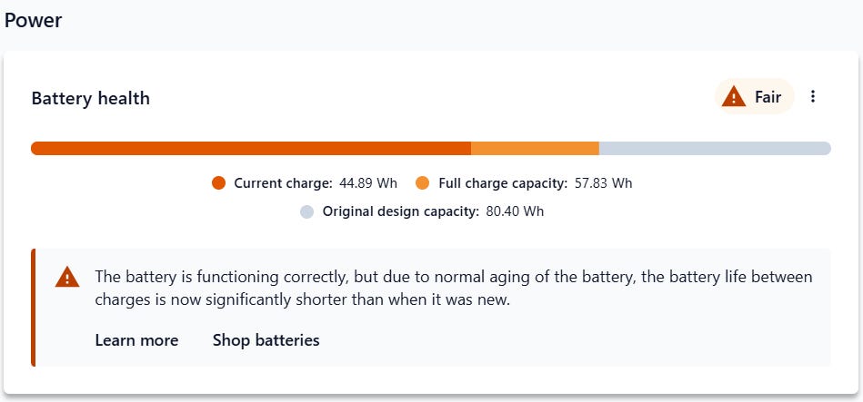
Task: Click the Original design capacity legend label
Action: (400, 211)
